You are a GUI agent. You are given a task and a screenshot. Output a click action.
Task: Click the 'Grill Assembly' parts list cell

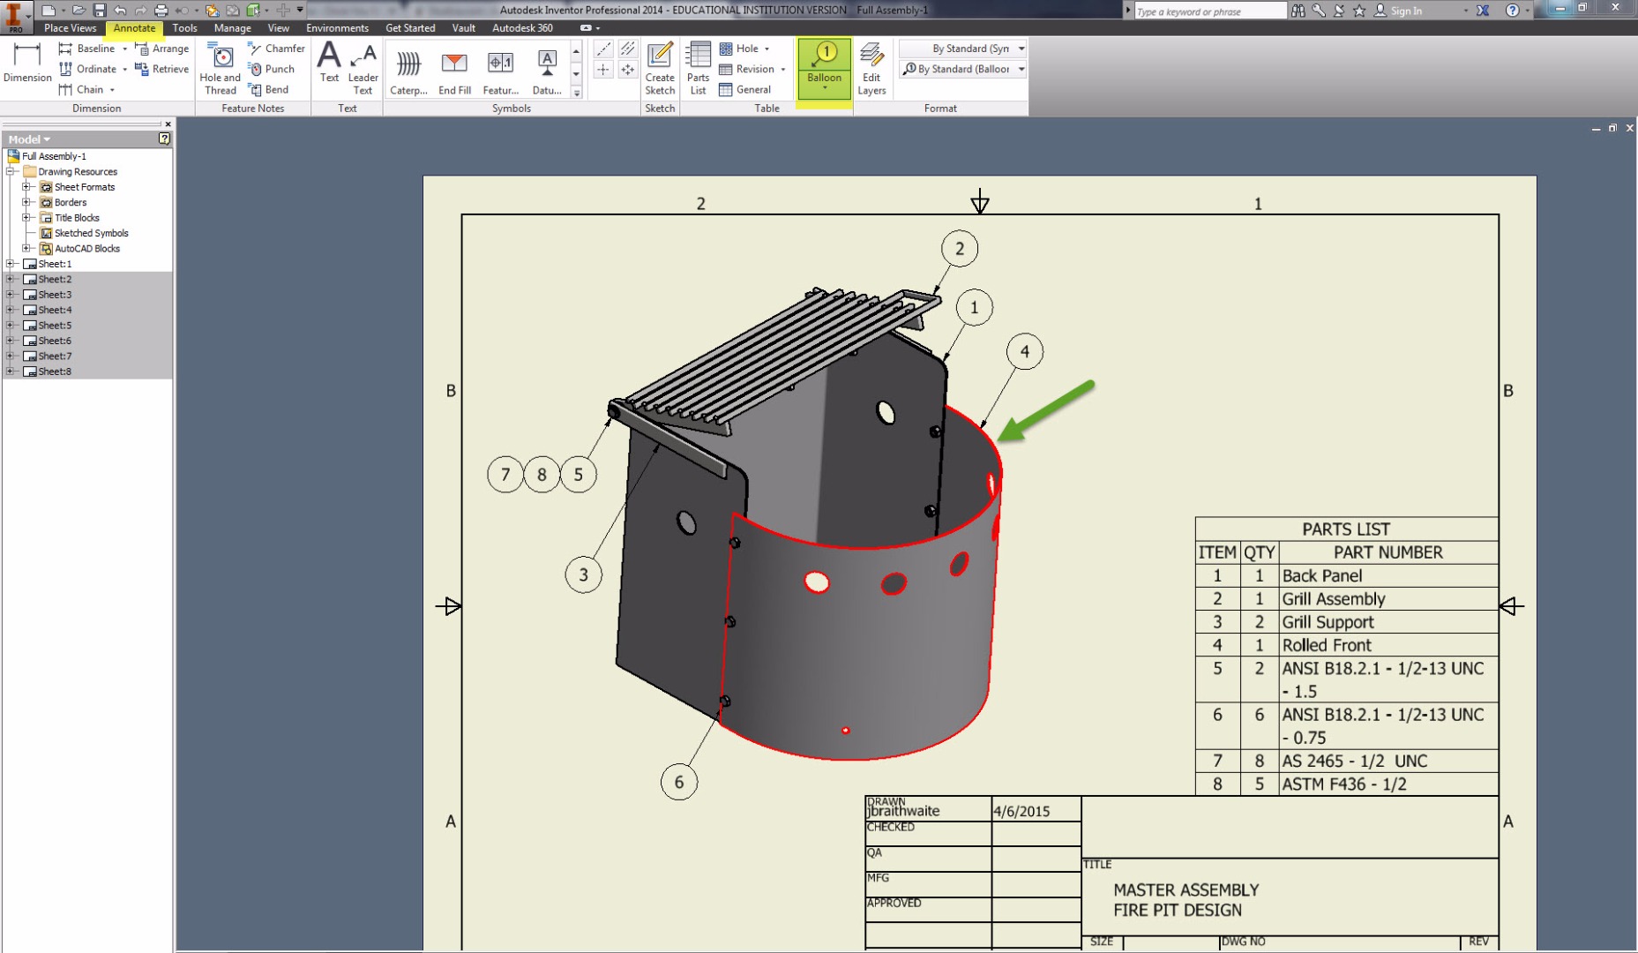point(1388,598)
